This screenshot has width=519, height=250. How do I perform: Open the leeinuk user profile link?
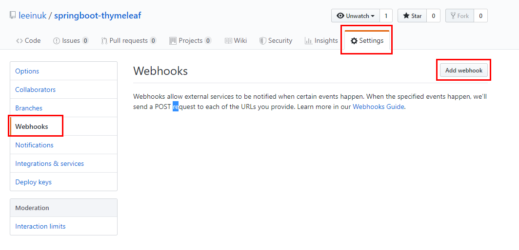pyautogui.click(x=32, y=15)
